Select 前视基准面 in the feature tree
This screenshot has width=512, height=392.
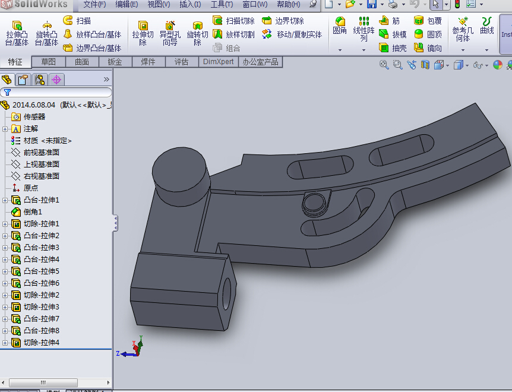point(41,153)
